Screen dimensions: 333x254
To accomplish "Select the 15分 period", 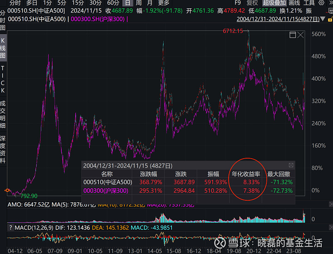I will (x=78, y=3).
